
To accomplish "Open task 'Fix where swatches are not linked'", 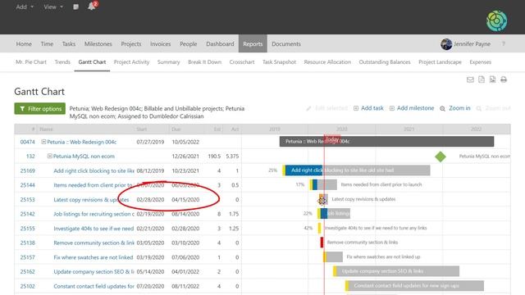I will point(94,257).
